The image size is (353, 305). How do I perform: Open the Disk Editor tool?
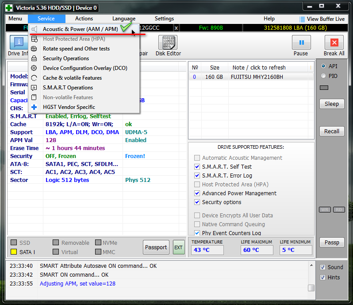click(x=168, y=46)
